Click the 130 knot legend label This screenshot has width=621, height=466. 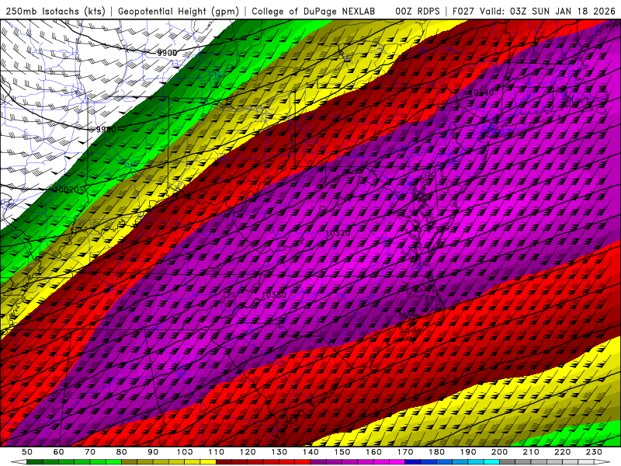click(279, 452)
